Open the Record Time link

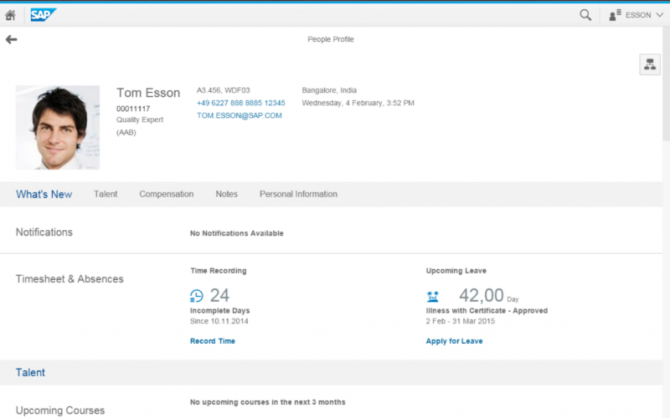tap(213, 341)
